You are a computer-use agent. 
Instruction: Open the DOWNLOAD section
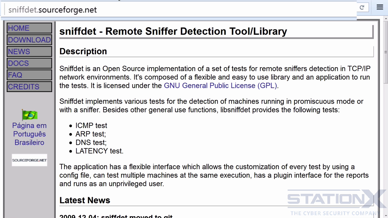[x=29, y=40]
